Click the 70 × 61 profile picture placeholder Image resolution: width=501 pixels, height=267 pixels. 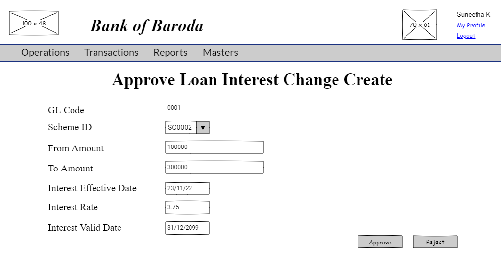[419, 24]
